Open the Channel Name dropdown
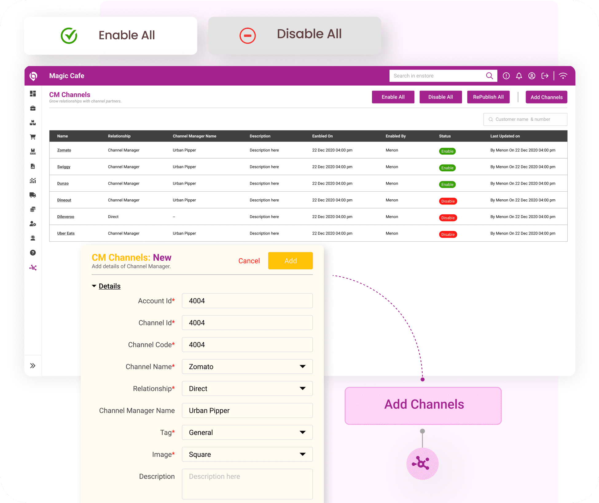Image resolution: width=599 pixels, height=503 pixels. point(247,367)
